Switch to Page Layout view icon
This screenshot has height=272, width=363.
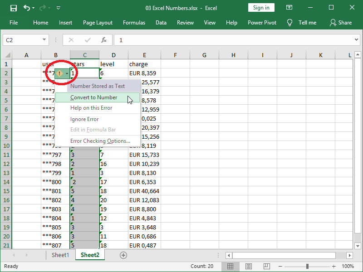pyautogui.click(x=248, y=267)
